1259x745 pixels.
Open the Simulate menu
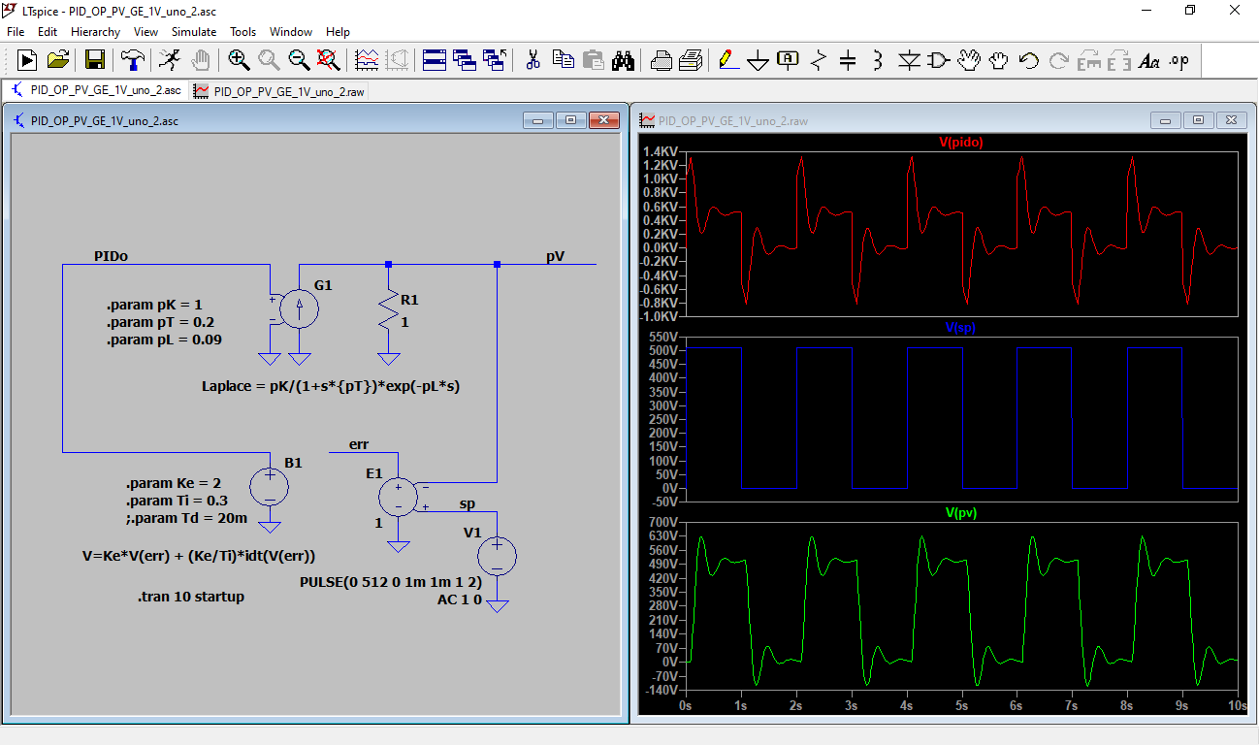click(194, 31)
